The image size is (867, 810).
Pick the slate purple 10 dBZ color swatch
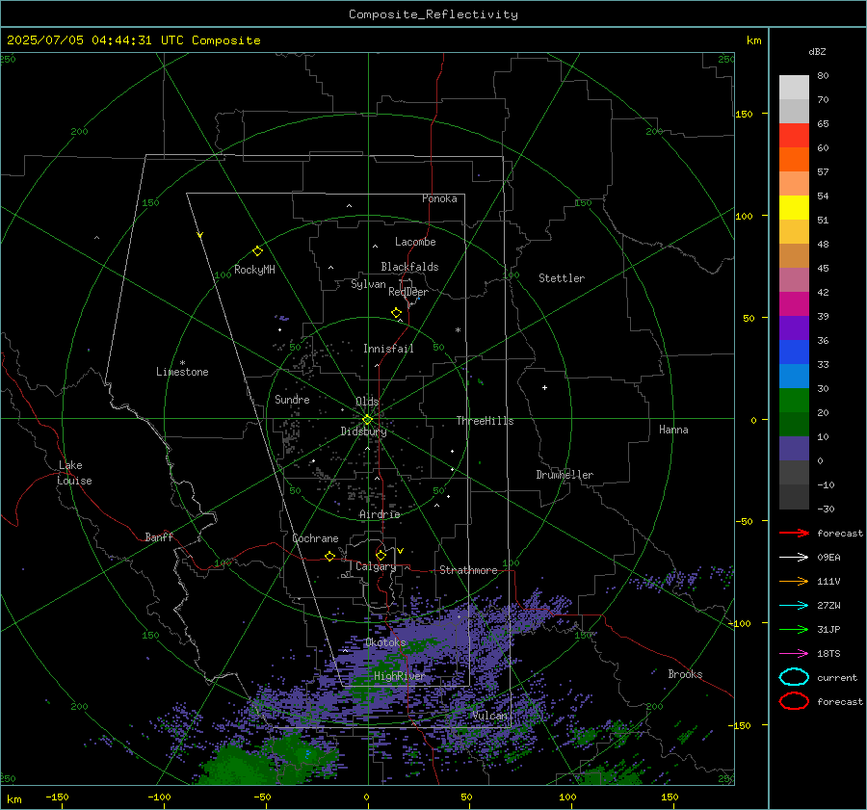[794, 448]
